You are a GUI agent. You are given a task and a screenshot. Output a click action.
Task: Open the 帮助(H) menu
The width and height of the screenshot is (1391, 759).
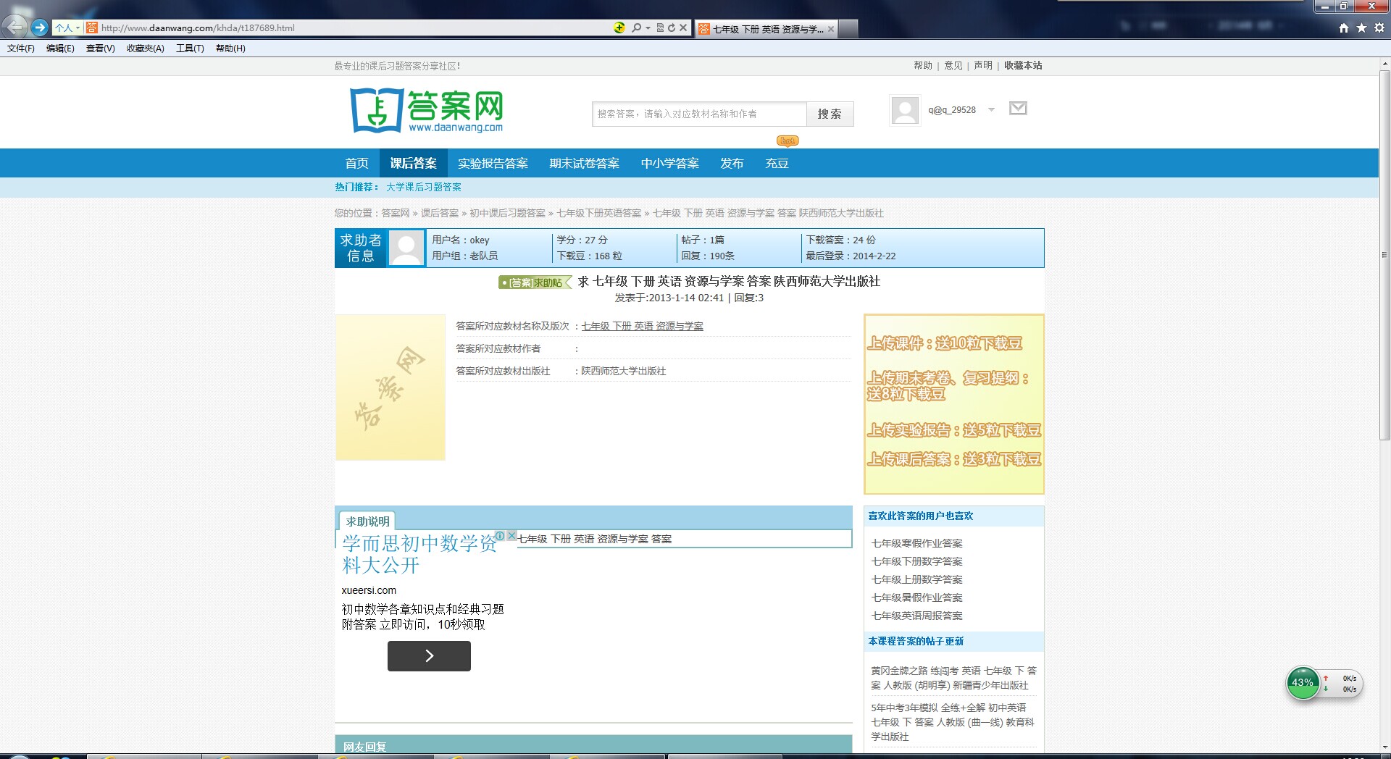tap(230, 49)
